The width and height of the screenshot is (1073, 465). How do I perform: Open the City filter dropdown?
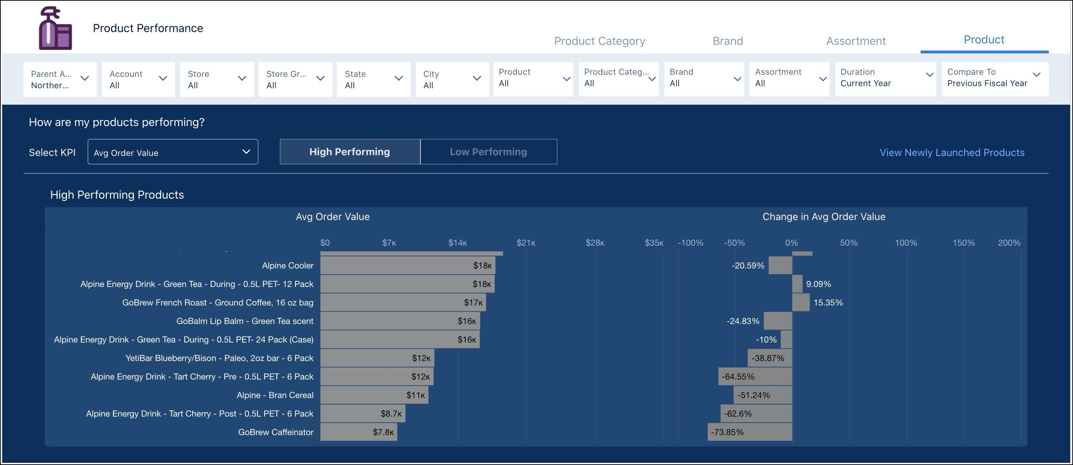pos(477,78)
